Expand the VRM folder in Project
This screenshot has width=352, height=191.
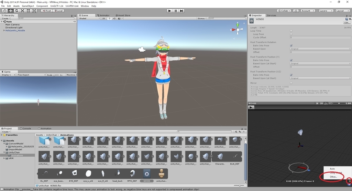pyautogui.click(x=4, y=158)
